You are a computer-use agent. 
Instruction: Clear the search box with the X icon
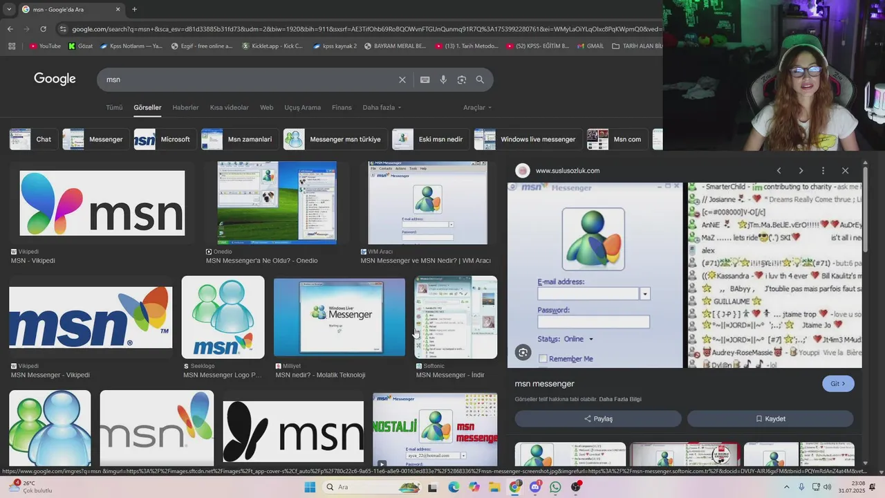(x=402, y=80)
